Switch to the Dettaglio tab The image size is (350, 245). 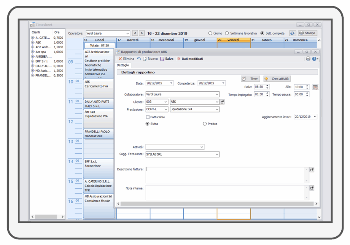(x=123, y=65)
